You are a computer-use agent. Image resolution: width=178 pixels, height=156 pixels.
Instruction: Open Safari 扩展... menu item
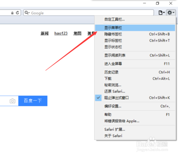tap(135, 129)
